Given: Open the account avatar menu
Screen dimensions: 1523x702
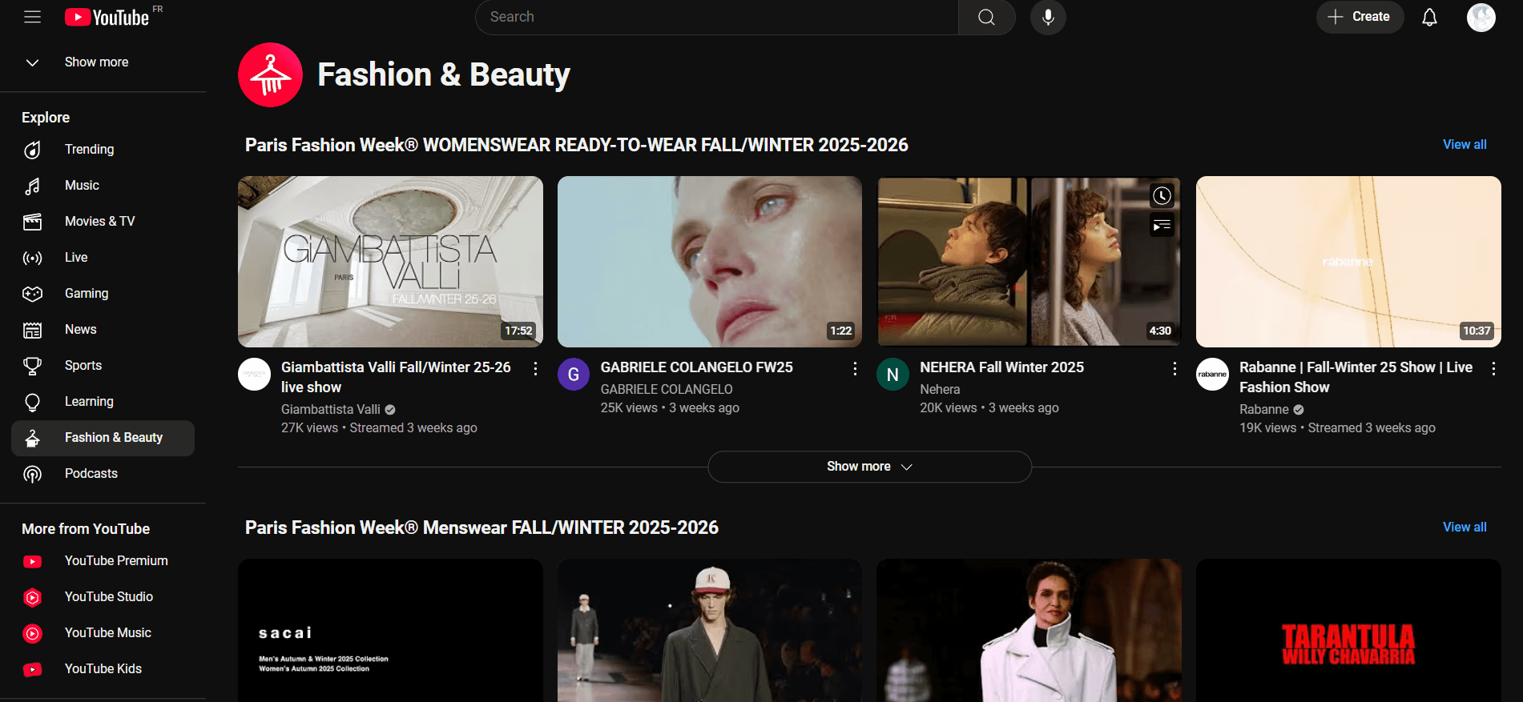Looking at the screenshot, I should (1481, 17).
